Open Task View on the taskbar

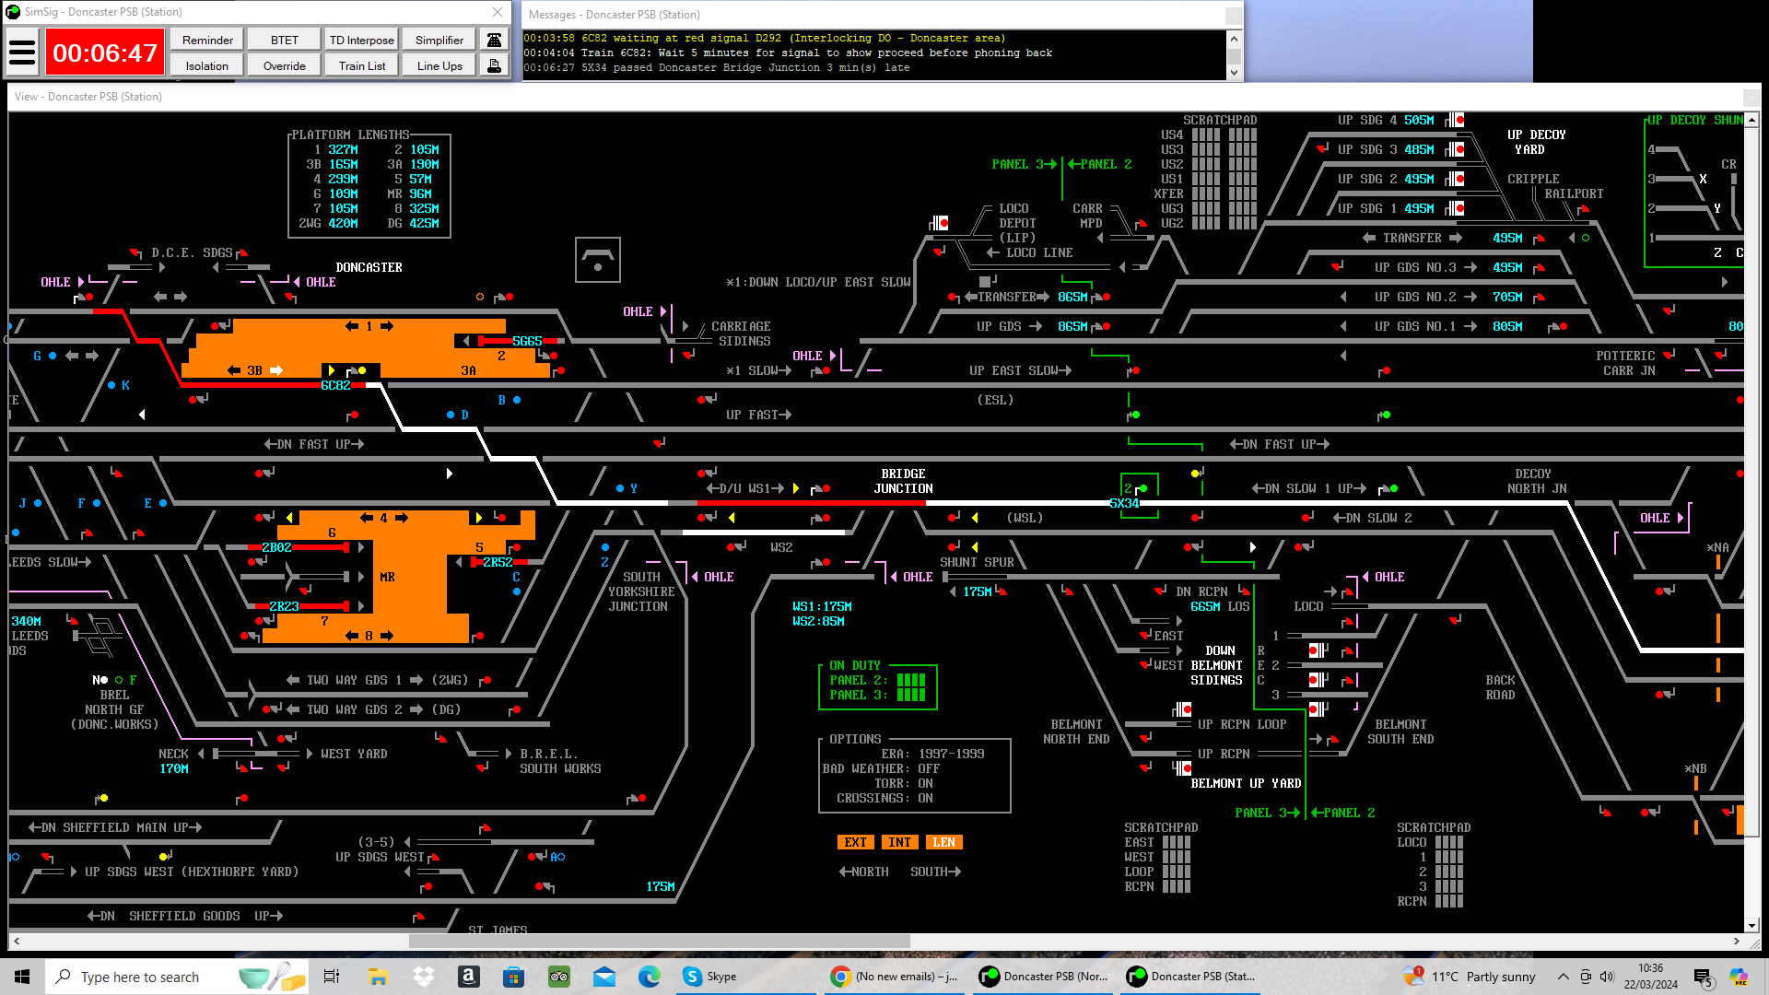[x=332, y=977]
